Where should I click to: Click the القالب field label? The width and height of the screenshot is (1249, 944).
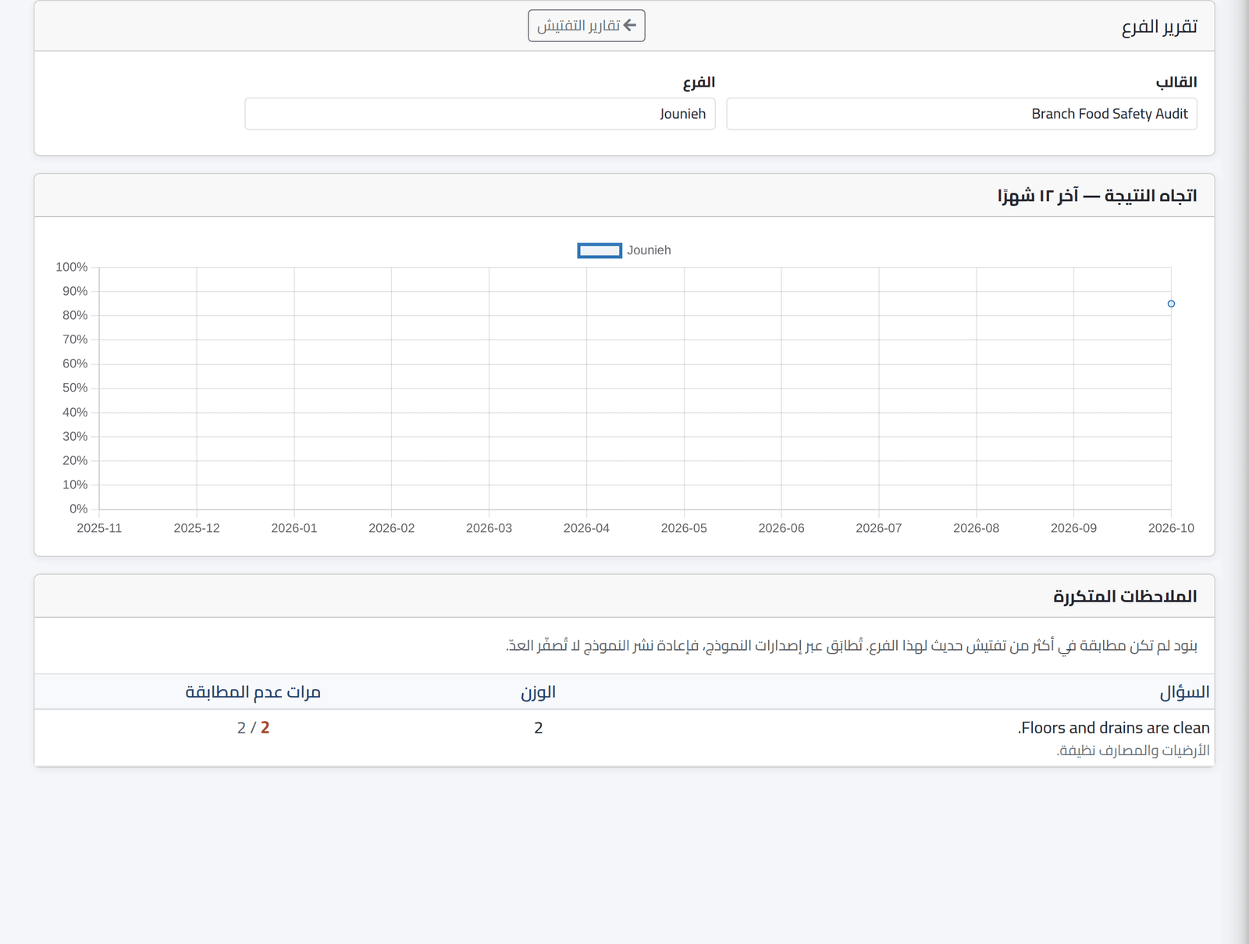point(1176,82)
